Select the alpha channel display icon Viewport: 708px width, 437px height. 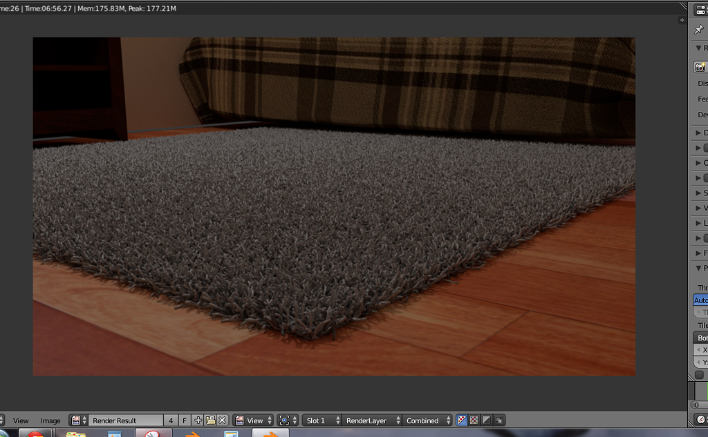[x=486, y=420]
